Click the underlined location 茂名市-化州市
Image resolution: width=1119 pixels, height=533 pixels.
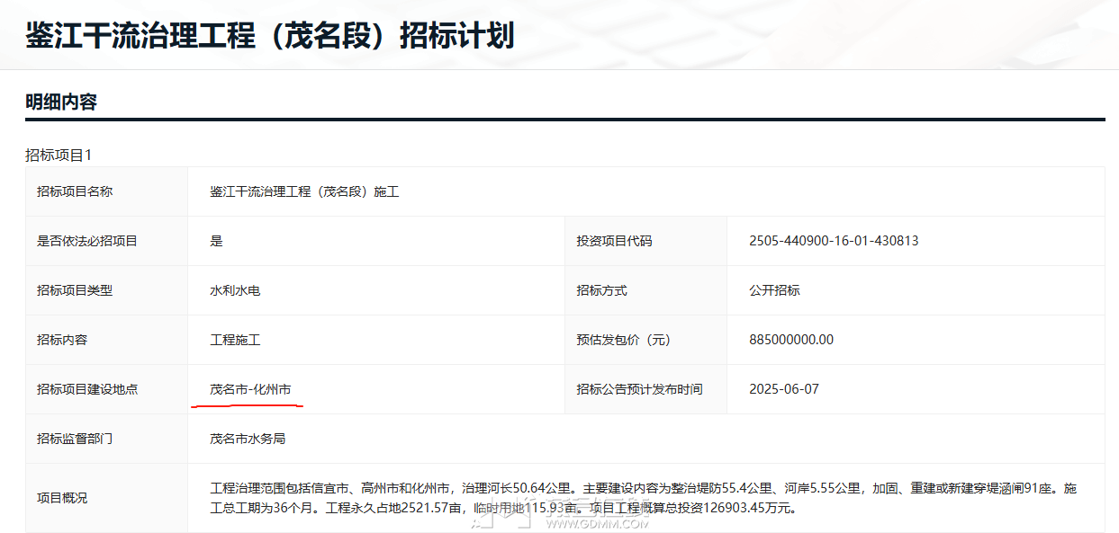(250, 389)
